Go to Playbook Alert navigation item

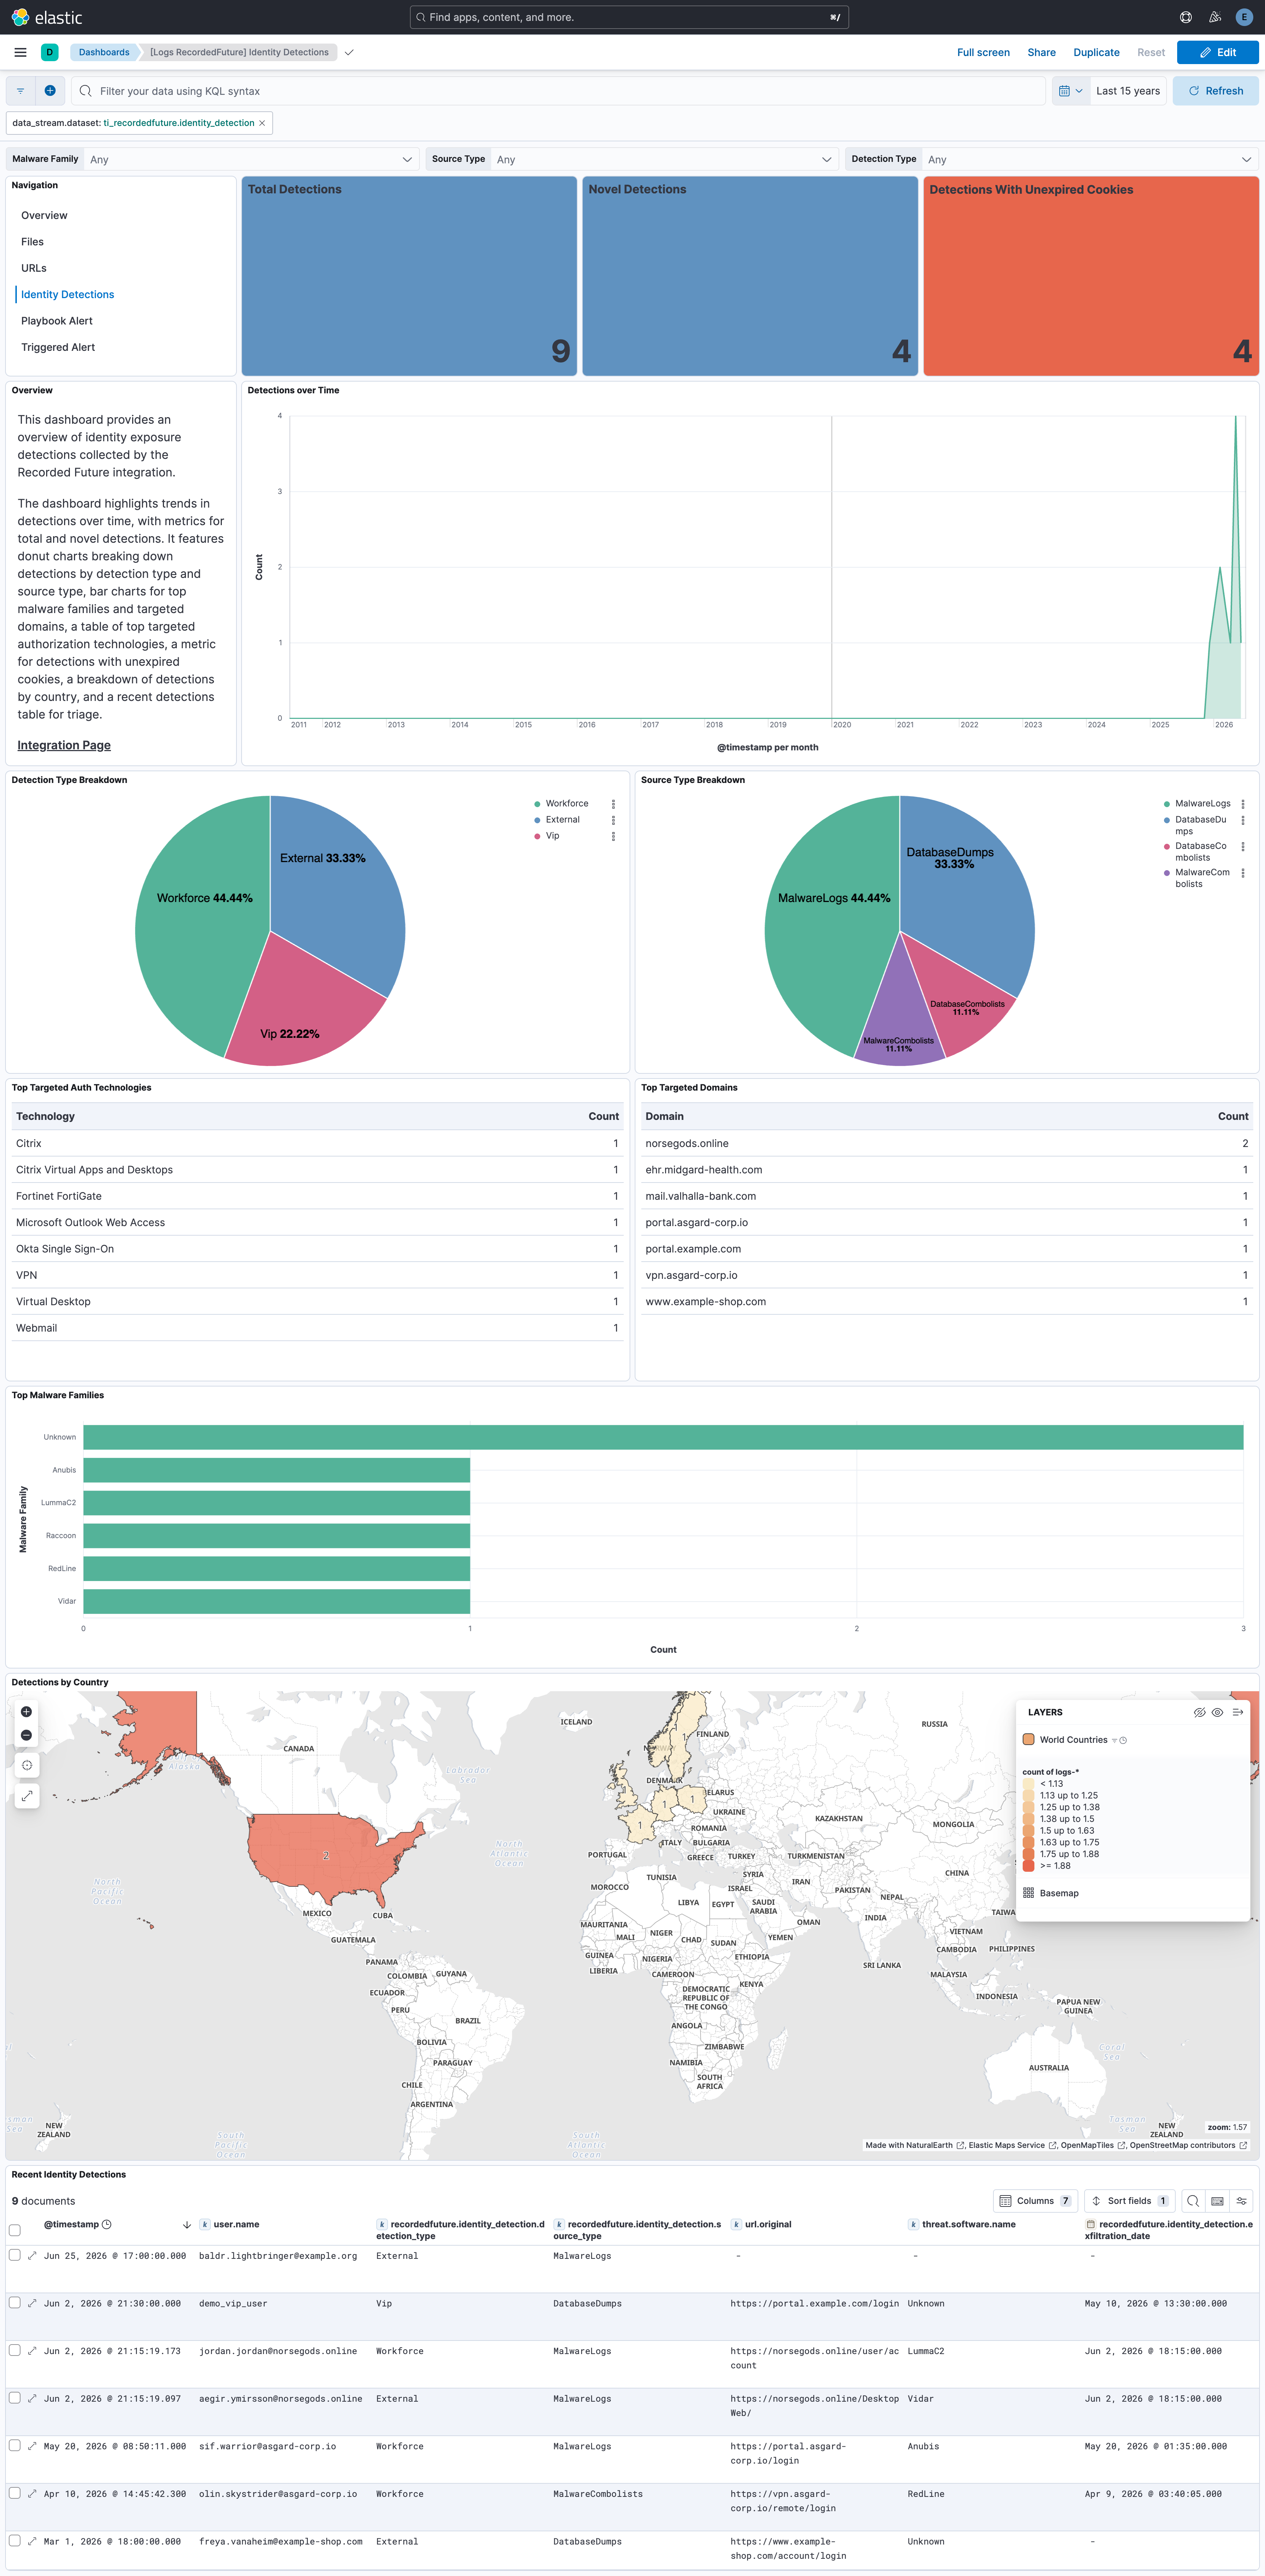pyautogui.click(x=57, y=321)
